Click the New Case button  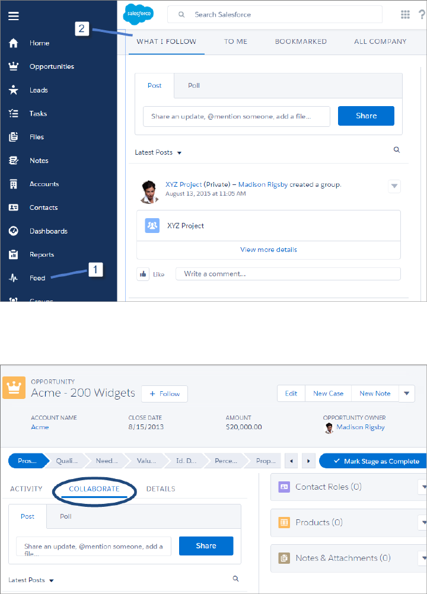[x=328, y=394]
